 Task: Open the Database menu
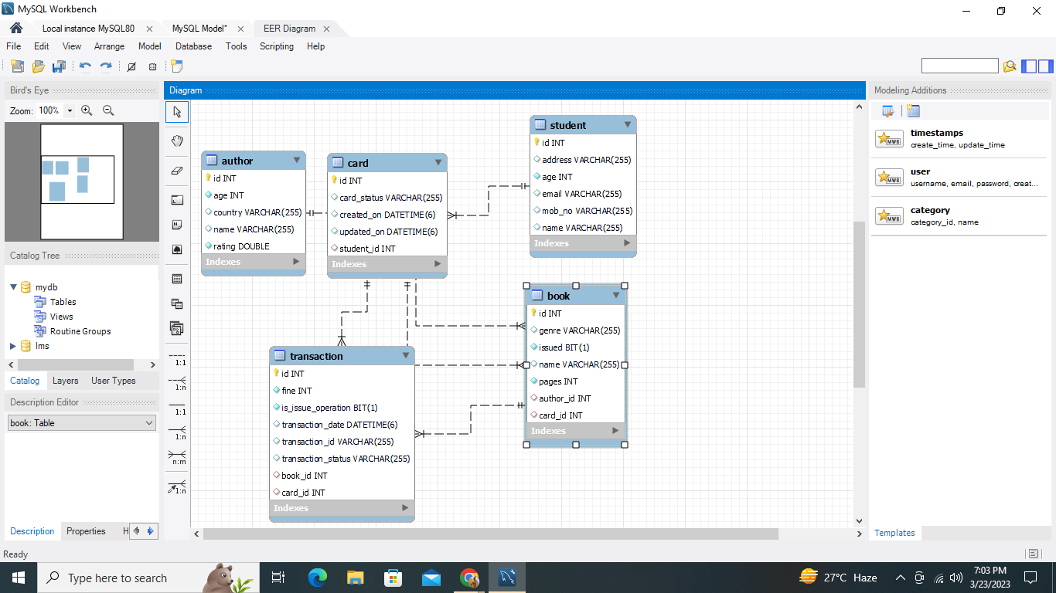tap(192, 46)
